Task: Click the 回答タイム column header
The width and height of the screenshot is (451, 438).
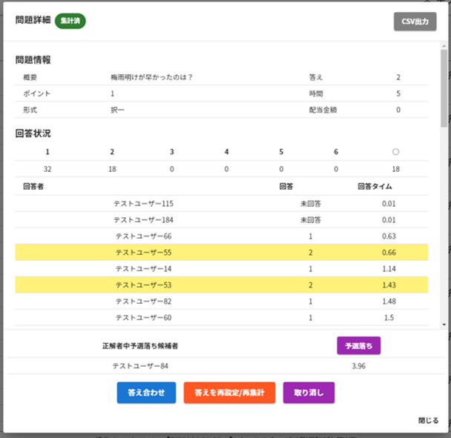Action: [375, 186]
